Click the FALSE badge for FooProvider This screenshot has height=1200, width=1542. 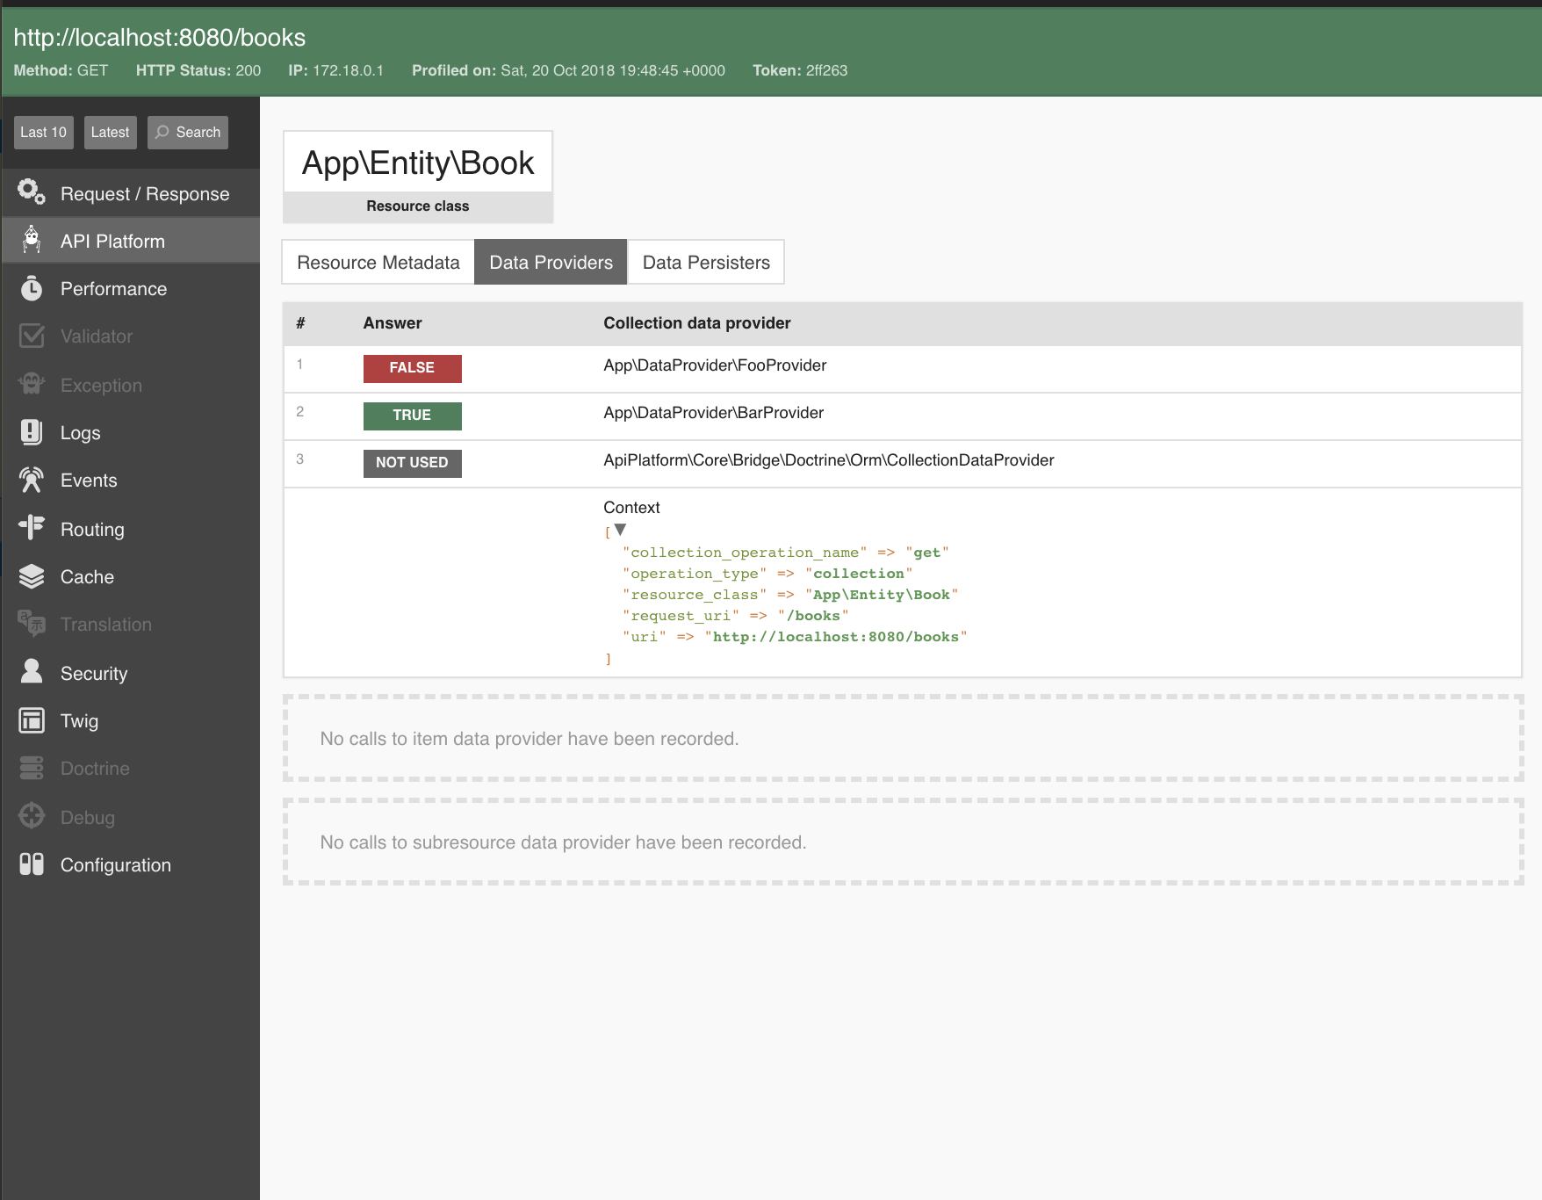pos(412,368)
